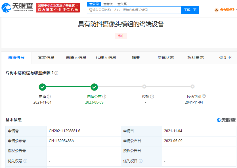The height and width of the screenshot is (168, 237).
Task: Click the grey 授权 step marker on progress line
Action: pyautogui.click(x=144, y=87)
